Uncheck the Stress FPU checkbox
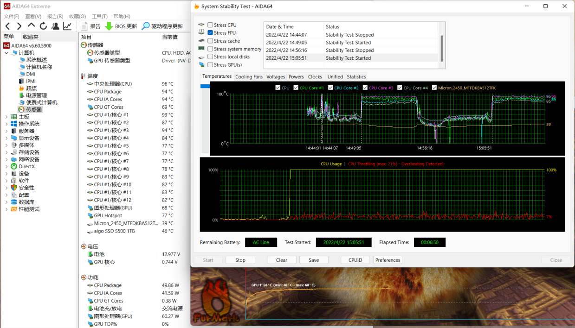 tap(210, 33)
